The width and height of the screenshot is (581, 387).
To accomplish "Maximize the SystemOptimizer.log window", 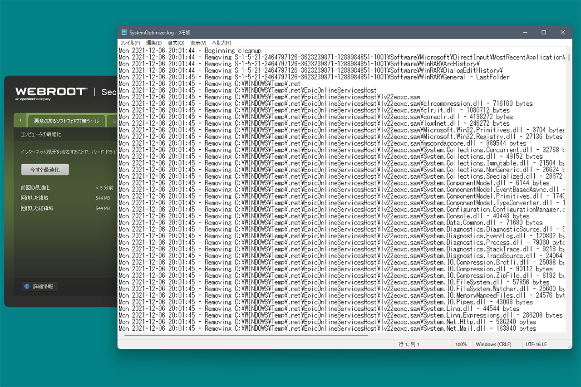I will click(544, 33).
